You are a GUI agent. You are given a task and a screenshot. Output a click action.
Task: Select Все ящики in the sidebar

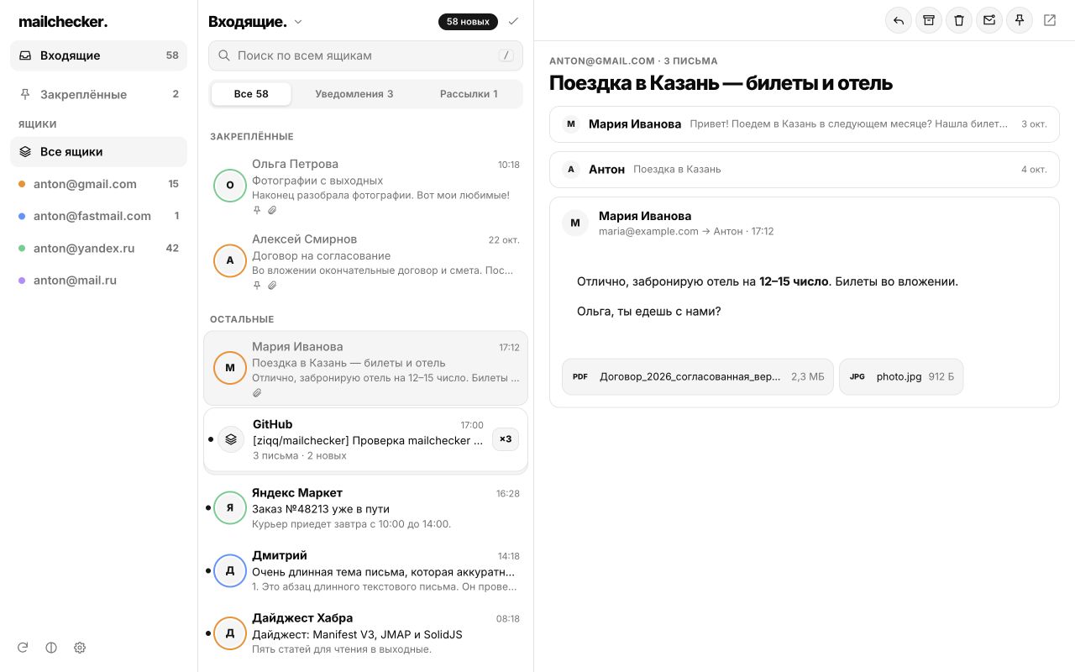click(98, 152)
